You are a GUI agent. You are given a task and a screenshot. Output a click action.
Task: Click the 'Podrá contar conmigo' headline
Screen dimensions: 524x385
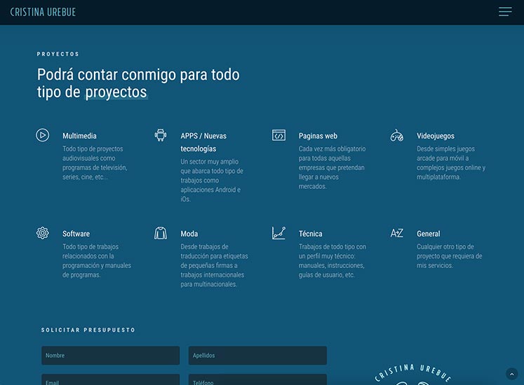[138, 83]
